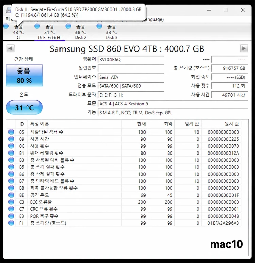Select attribute name 총 삭제 실패 횟수
The height and width of the screenshot is (263, 255).
coord(47,174)
